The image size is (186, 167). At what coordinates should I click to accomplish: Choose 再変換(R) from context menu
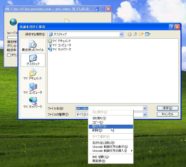point(111,161)
